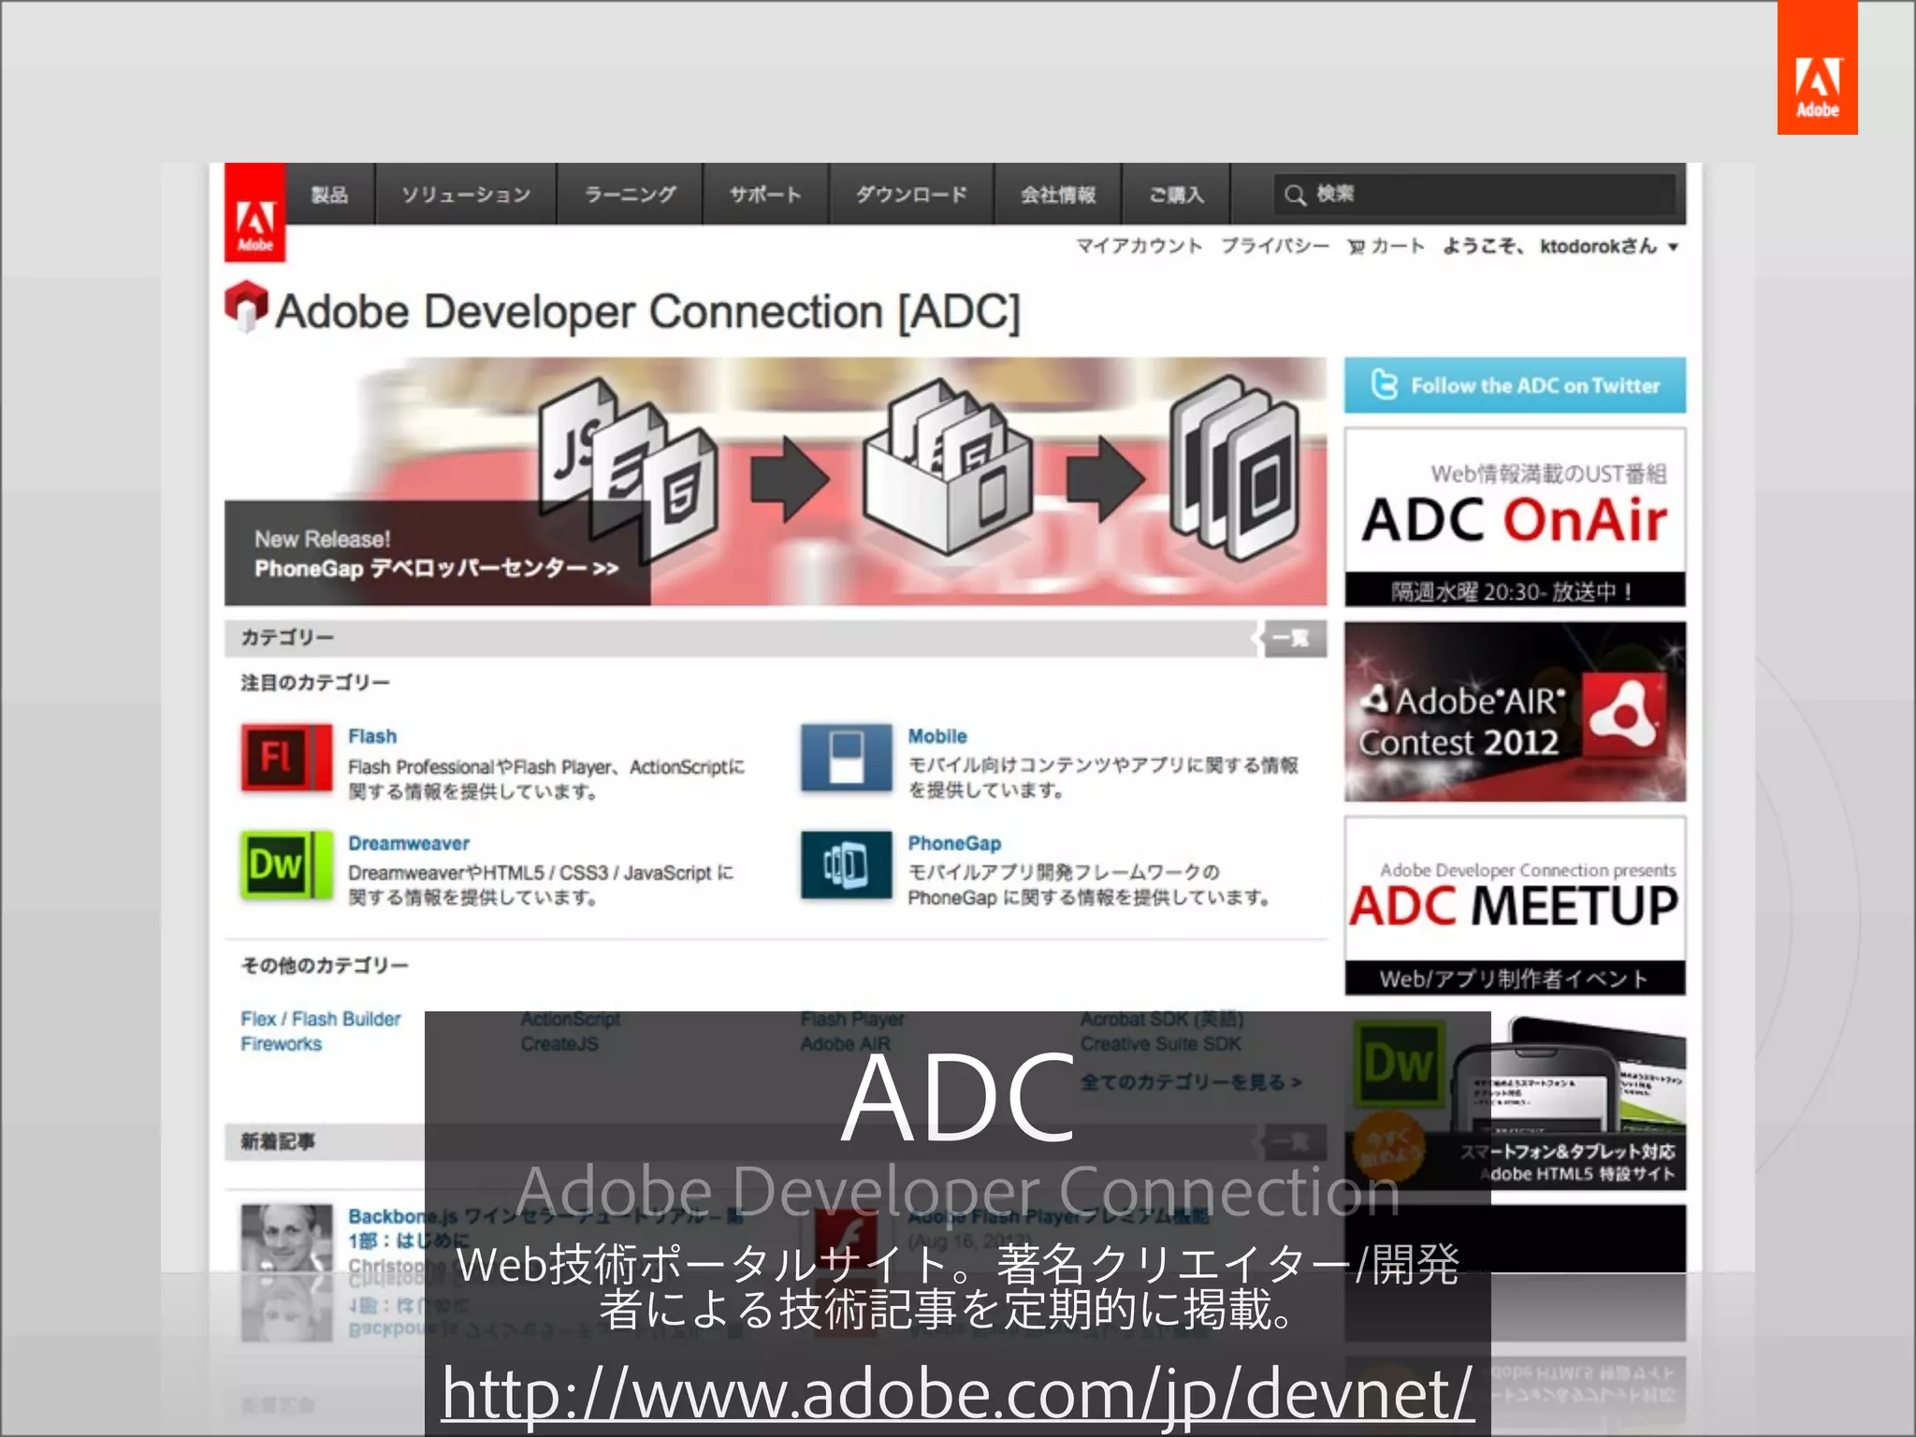Open the Mobile category link

[937, 736]
